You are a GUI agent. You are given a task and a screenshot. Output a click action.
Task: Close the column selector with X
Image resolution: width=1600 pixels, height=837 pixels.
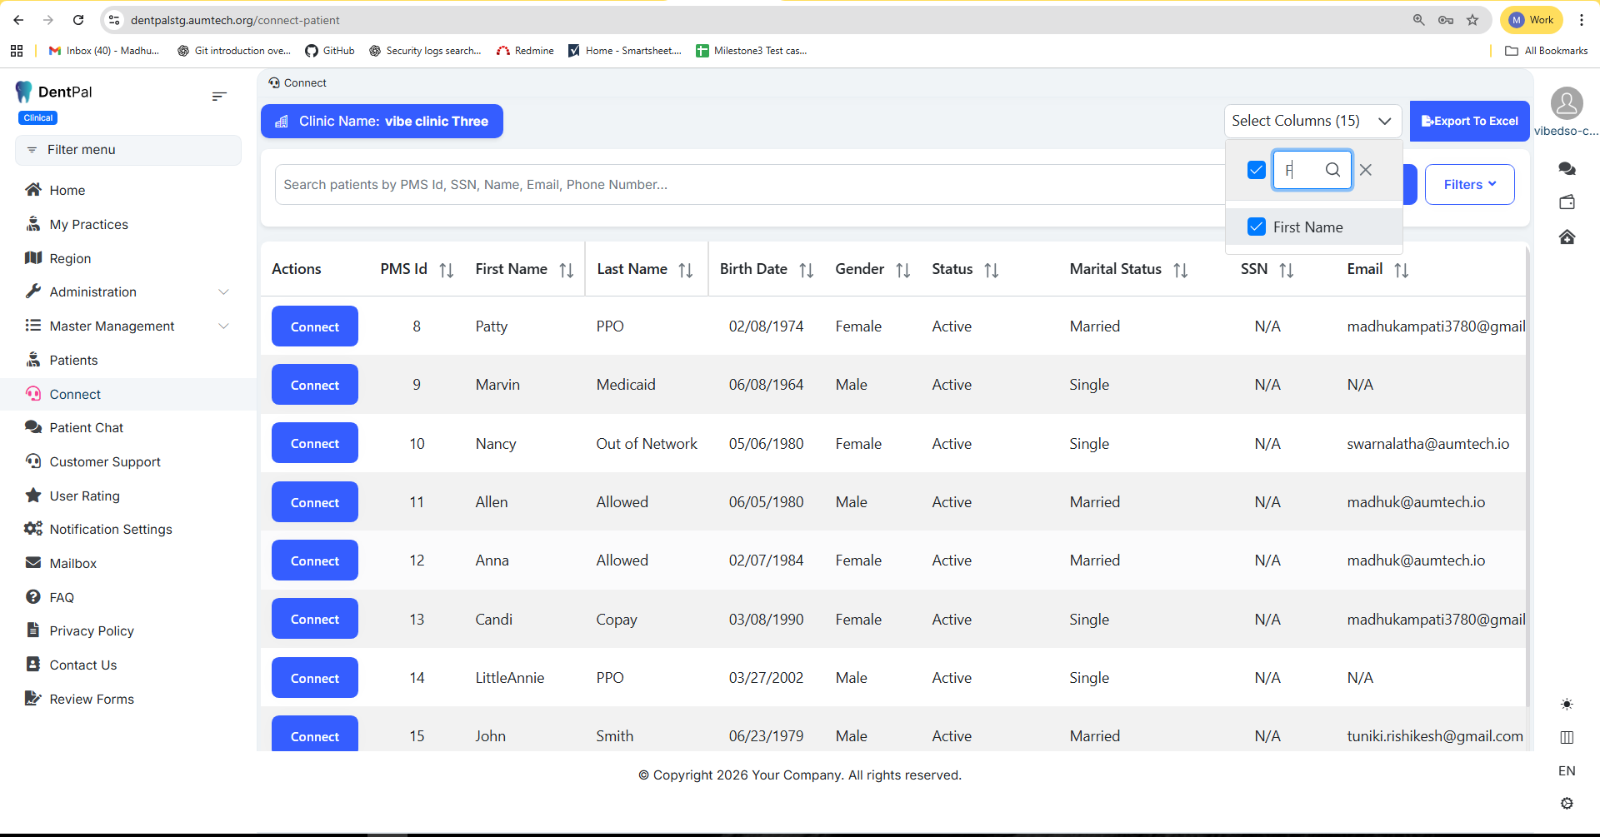[x=1366, y=170]
